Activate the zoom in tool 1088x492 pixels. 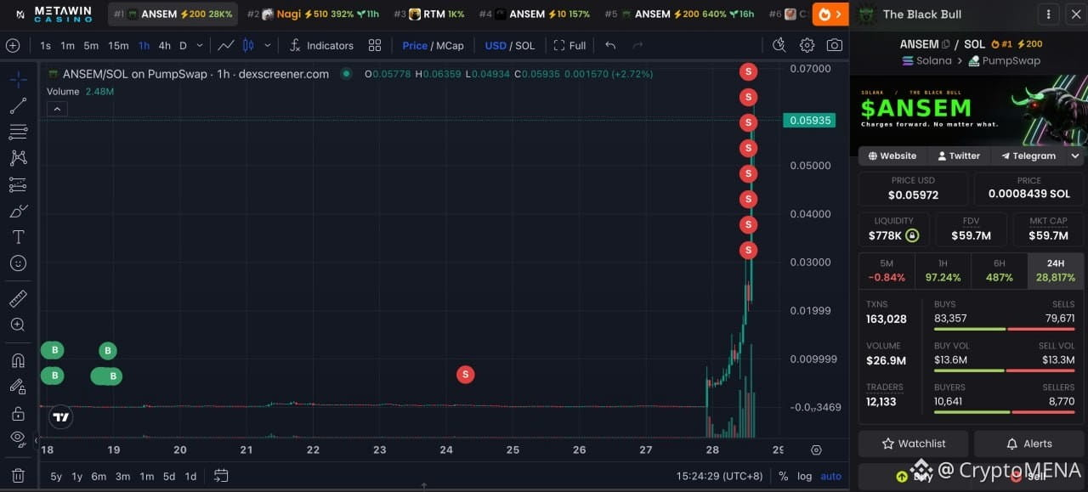tap(18, 325)
